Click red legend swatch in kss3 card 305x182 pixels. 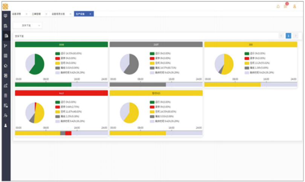tap(58, 107)
